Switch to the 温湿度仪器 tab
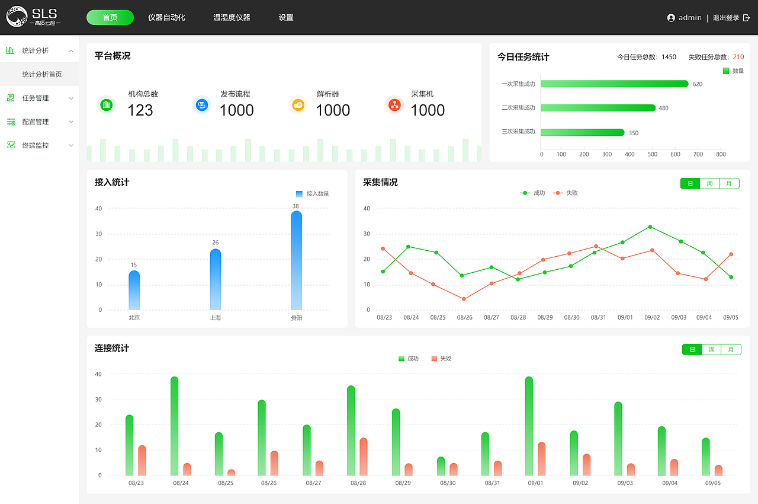 (x=232, y=18)
